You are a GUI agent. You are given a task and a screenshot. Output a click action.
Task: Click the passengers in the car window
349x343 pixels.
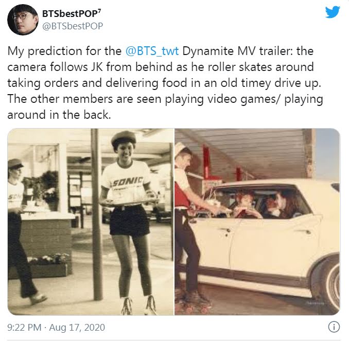coord(268,206)
